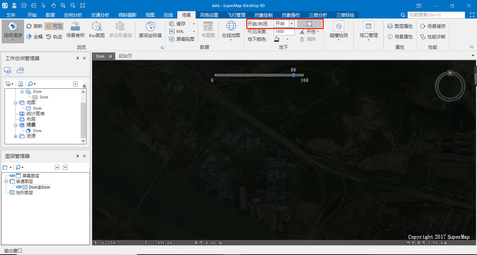Collapse the 地图 tree node
Viewport: 477px width, 255px height.
click(x=16, y=103)
